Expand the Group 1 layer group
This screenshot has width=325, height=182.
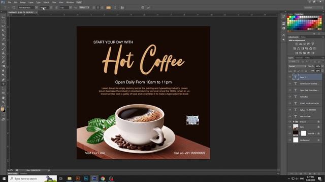pyautogui.click(x=294, y=122)
